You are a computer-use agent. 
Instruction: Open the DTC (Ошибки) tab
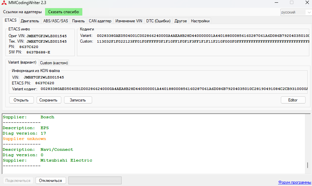[x=159, y=21]
